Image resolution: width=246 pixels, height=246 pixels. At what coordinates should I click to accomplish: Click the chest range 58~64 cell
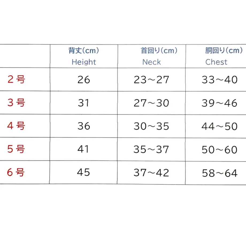point(220,173)
